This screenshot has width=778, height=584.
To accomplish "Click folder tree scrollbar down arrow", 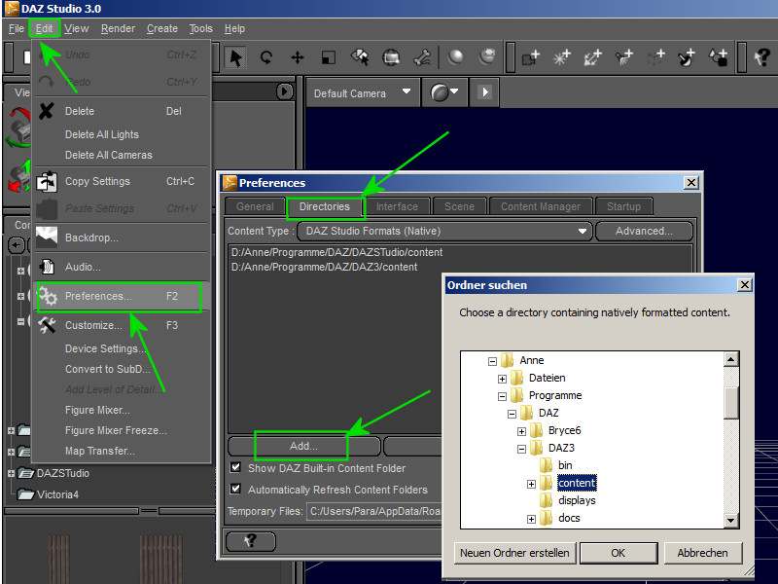I will coord(731,520).
